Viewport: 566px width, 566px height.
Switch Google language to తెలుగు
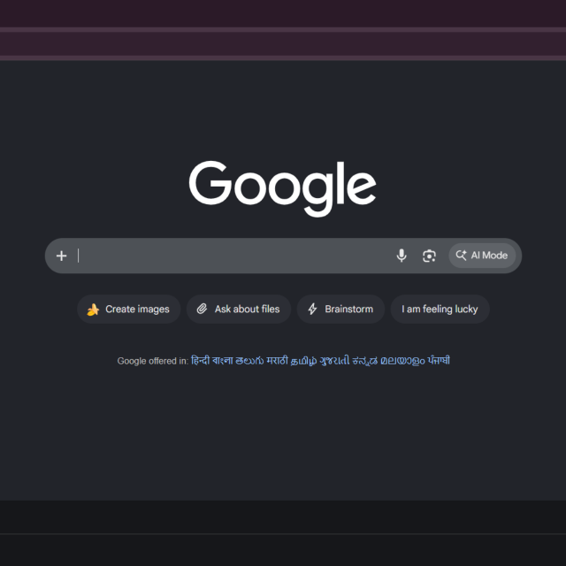(x=249, y=361)
